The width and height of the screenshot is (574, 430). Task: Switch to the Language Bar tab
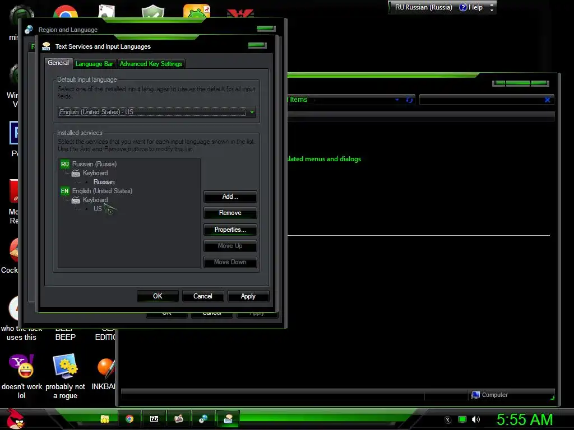click(94, 64)
